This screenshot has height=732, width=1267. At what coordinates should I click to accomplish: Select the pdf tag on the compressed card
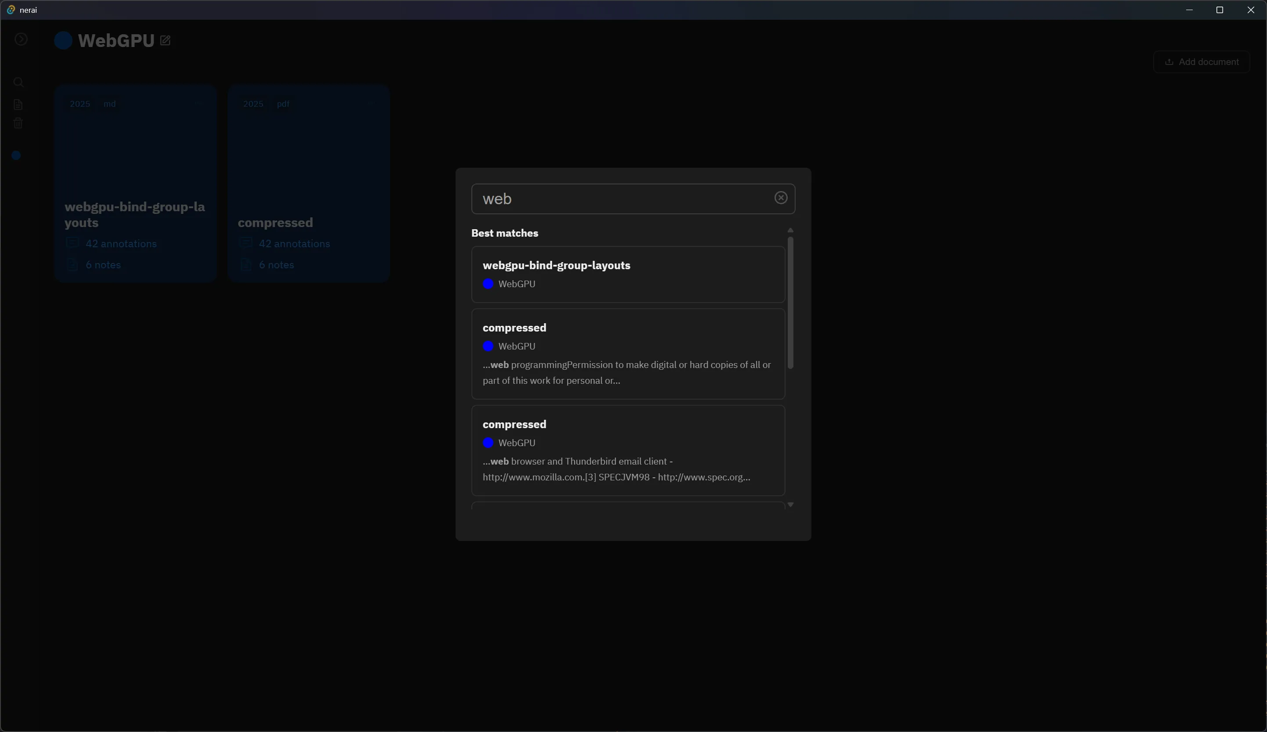pyautogui.click(x=283, y=104)
